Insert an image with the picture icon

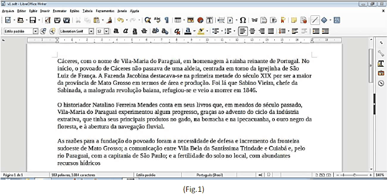pos(190,20)
